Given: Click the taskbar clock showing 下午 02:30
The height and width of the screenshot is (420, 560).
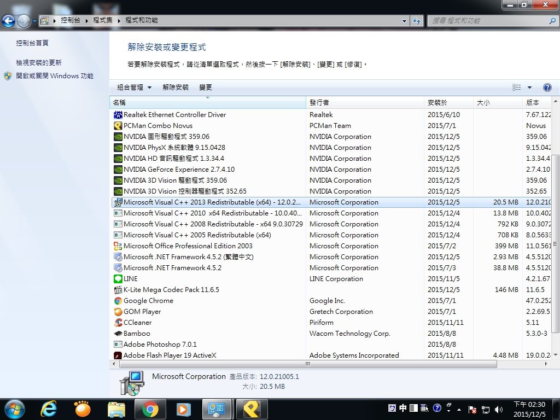Looking at the screenshot, I should (x=529, y=409).
